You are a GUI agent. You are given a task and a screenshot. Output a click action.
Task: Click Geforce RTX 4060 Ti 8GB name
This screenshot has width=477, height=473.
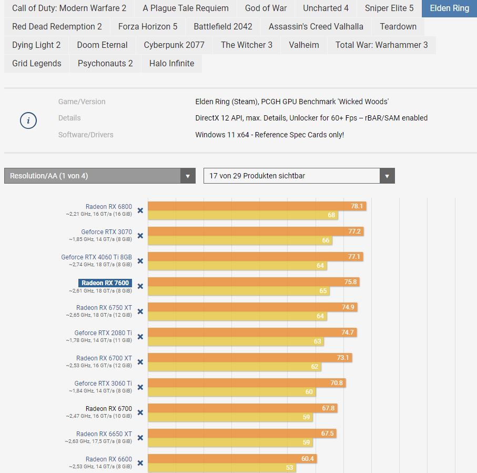96,257
